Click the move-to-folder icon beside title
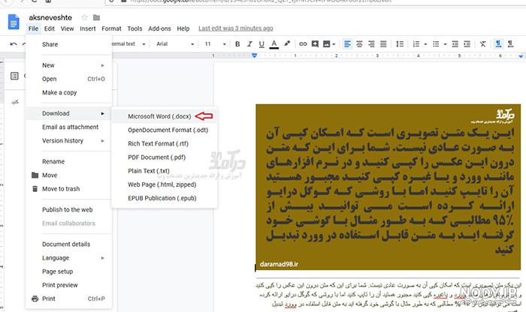 pyautogui.click(x=96, y=17)
